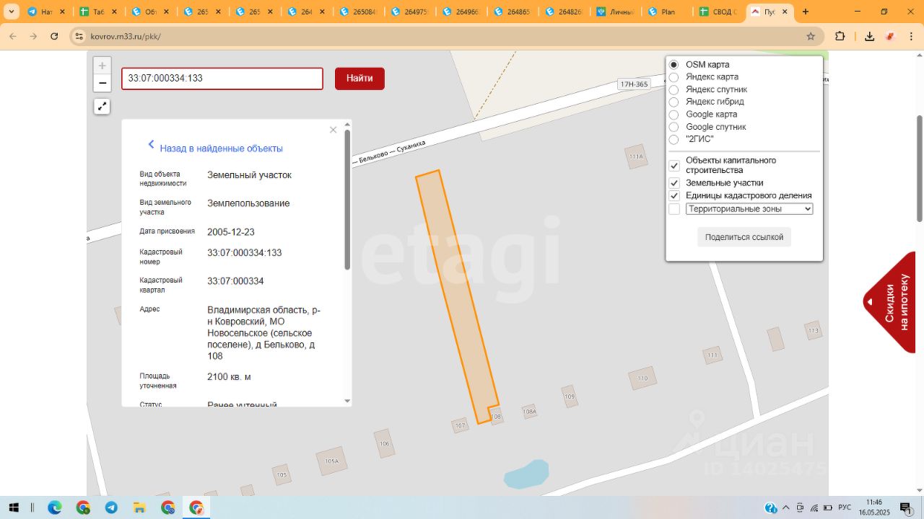The width and height of the screenshot is (924, 519).
Task: Uncheck Земельные участки layer
Action: coord(674,183)
